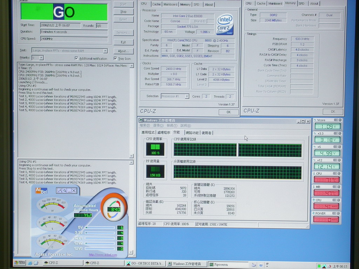Open settings icon on the +3.3 sensor

(336, 133)
